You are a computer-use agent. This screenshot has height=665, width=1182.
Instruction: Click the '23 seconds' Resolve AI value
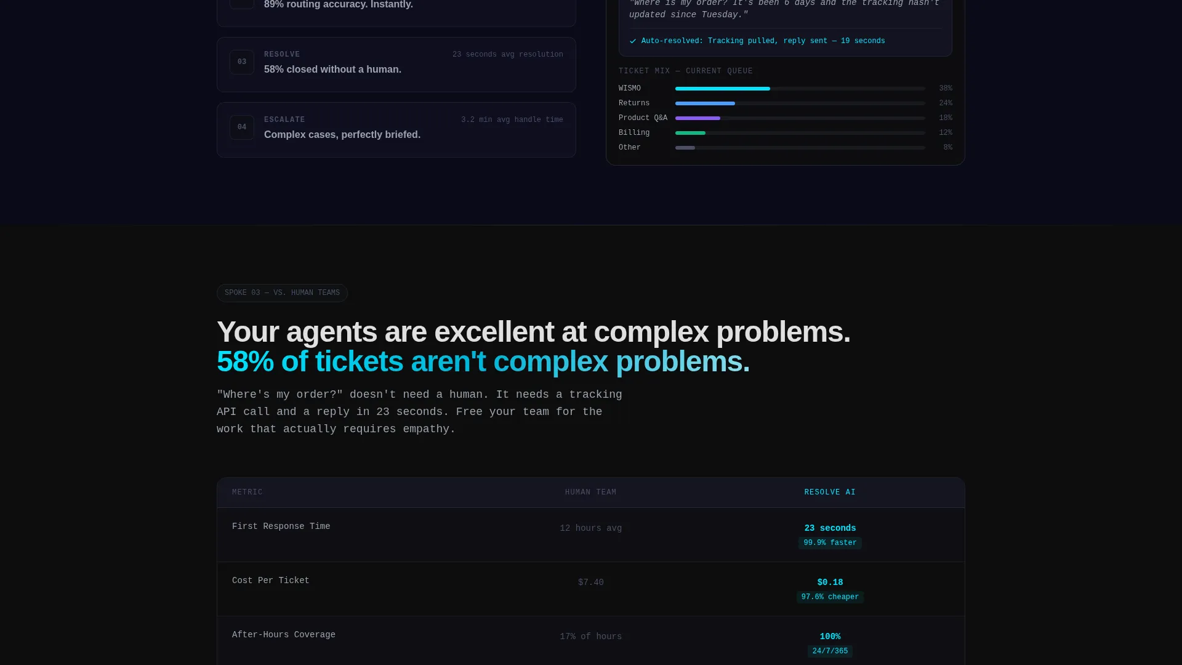[x=830, y=528]
